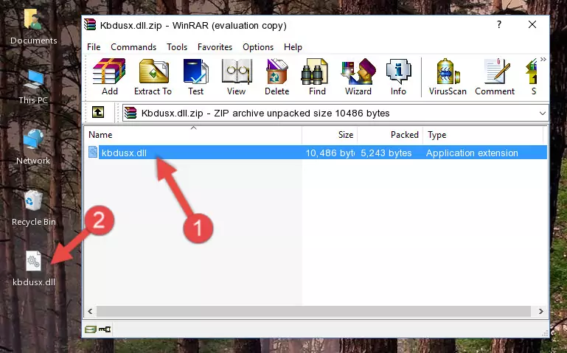Click left arrow of horizontal scrollbar

[x=90, y=311]
